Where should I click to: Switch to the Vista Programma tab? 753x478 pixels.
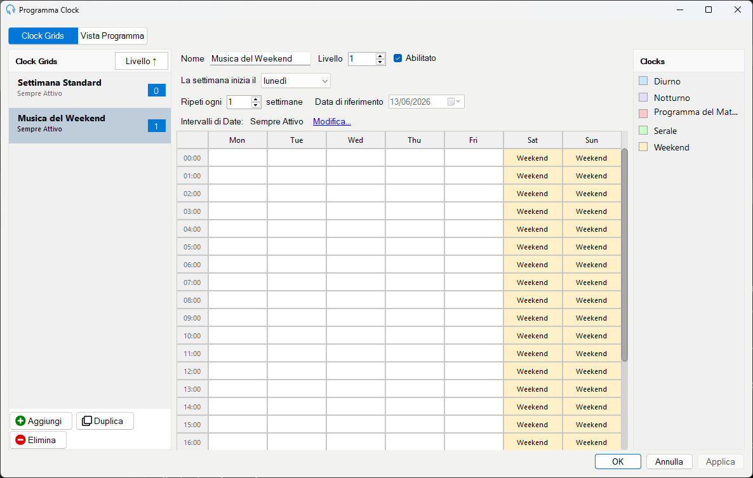click(112, 36)
